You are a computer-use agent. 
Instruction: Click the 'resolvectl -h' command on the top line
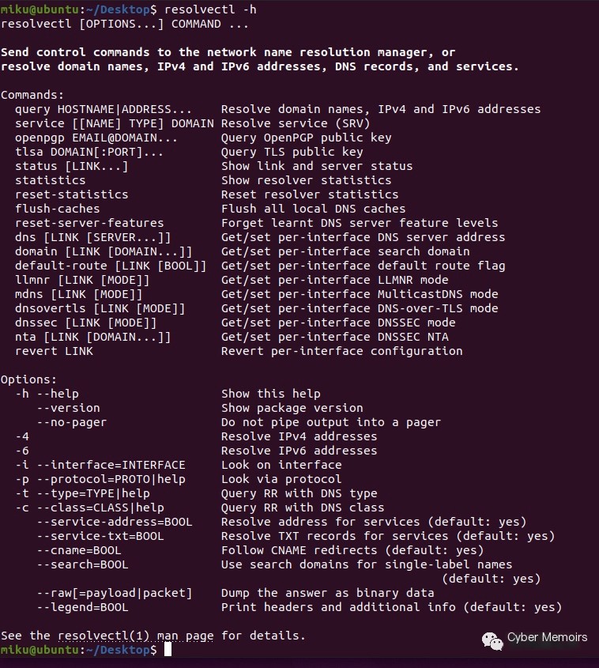tap(210, 9)
